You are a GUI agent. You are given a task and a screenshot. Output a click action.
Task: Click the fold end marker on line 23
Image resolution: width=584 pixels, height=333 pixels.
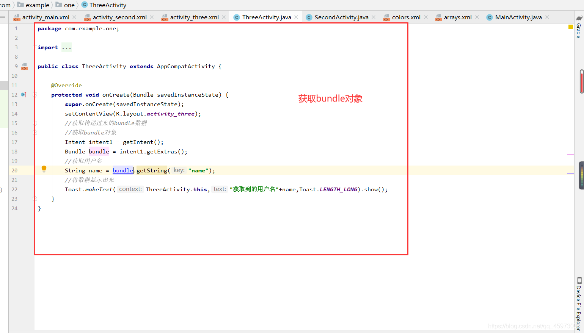point(35,199)
